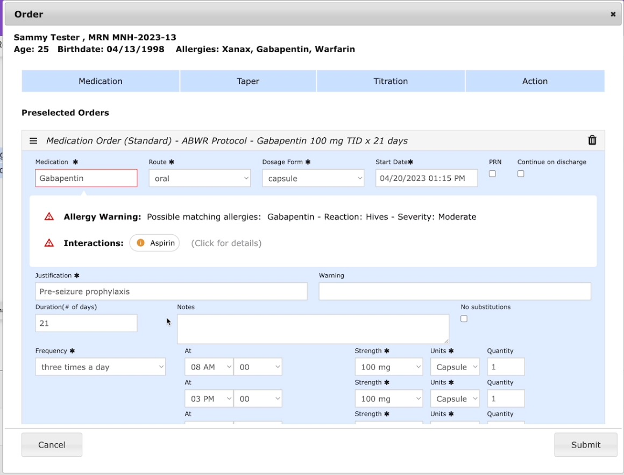Viewport: 624px width, 475px height.
Task: Click into the Notes text area
Action: [x=313, y=329]
